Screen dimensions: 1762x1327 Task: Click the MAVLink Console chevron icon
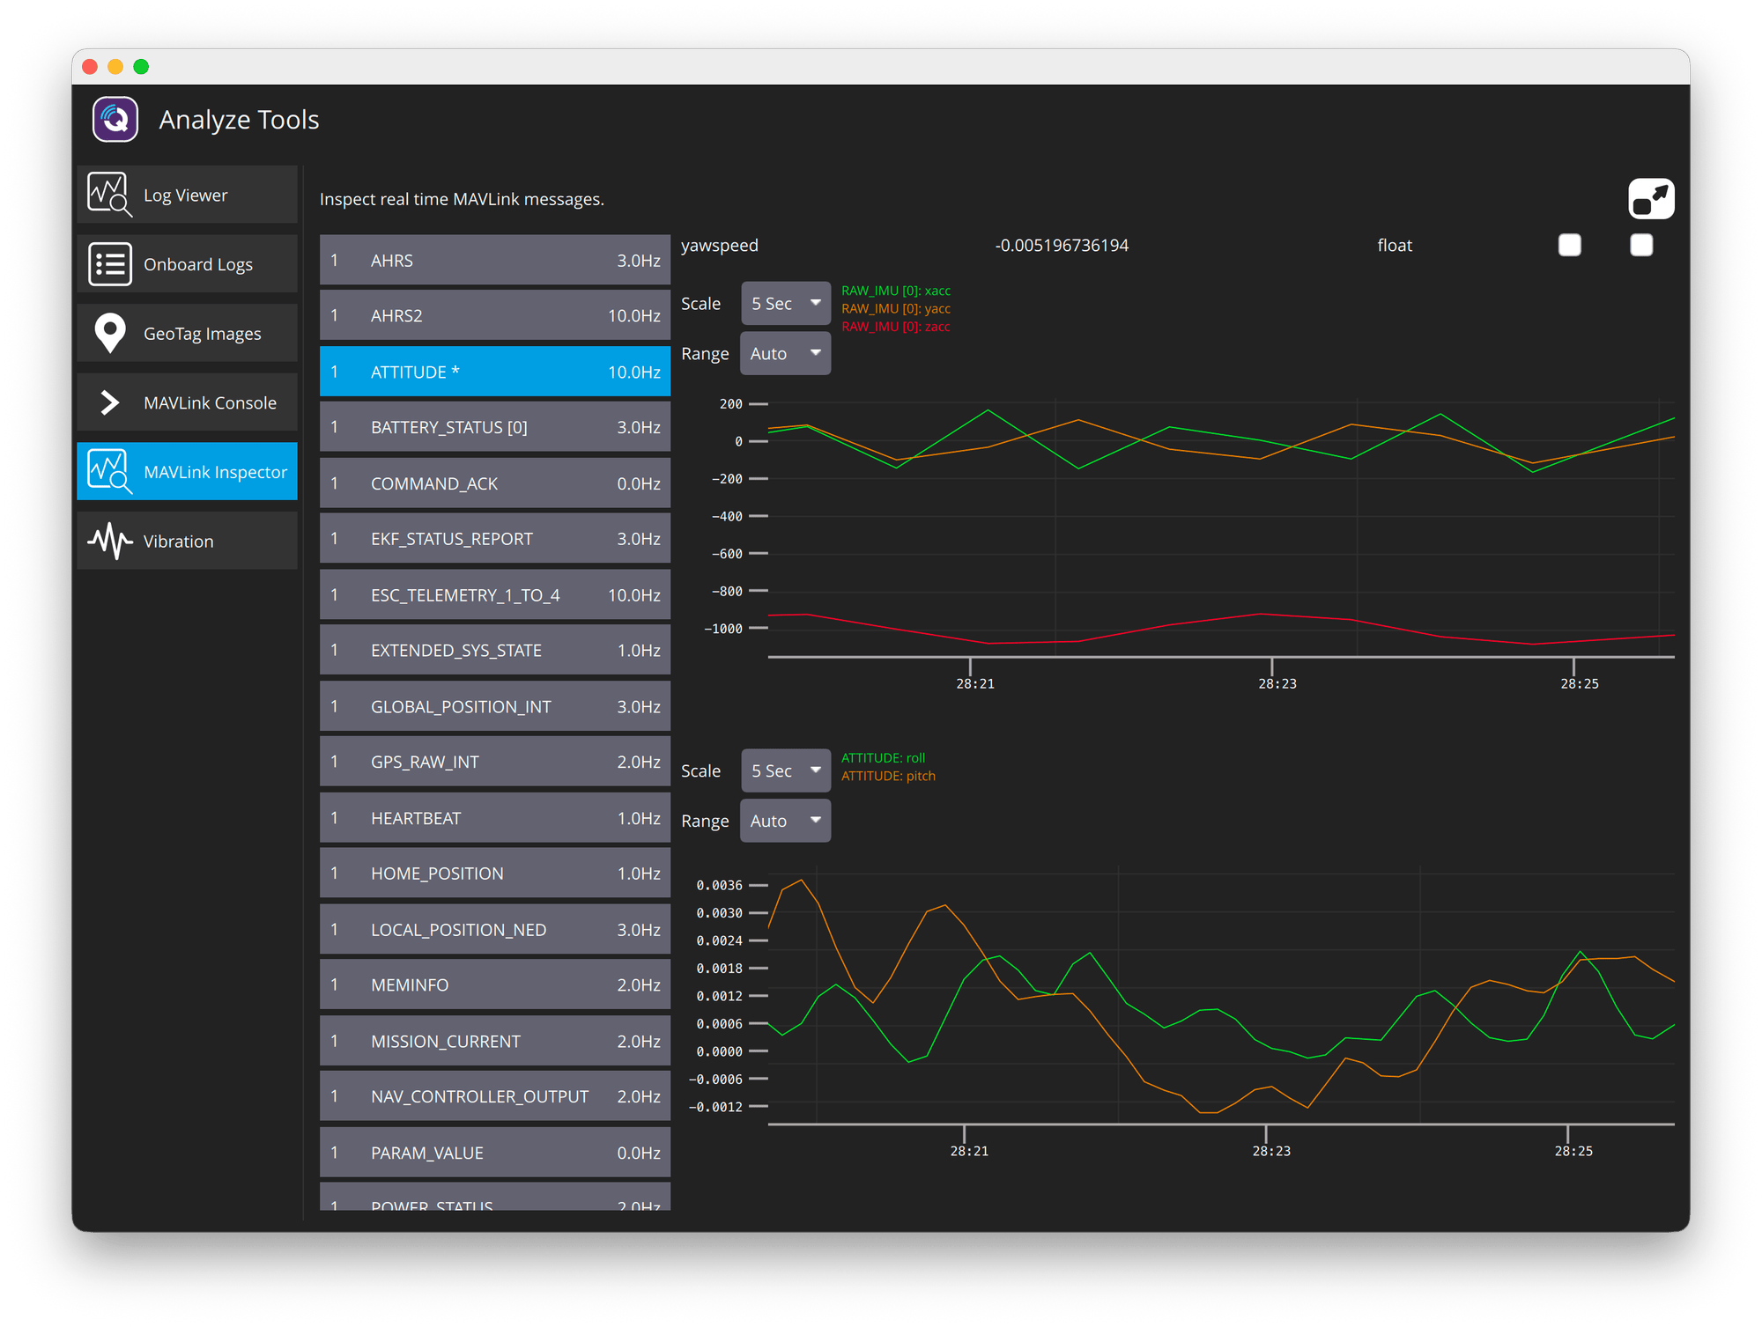coord(109,402)
